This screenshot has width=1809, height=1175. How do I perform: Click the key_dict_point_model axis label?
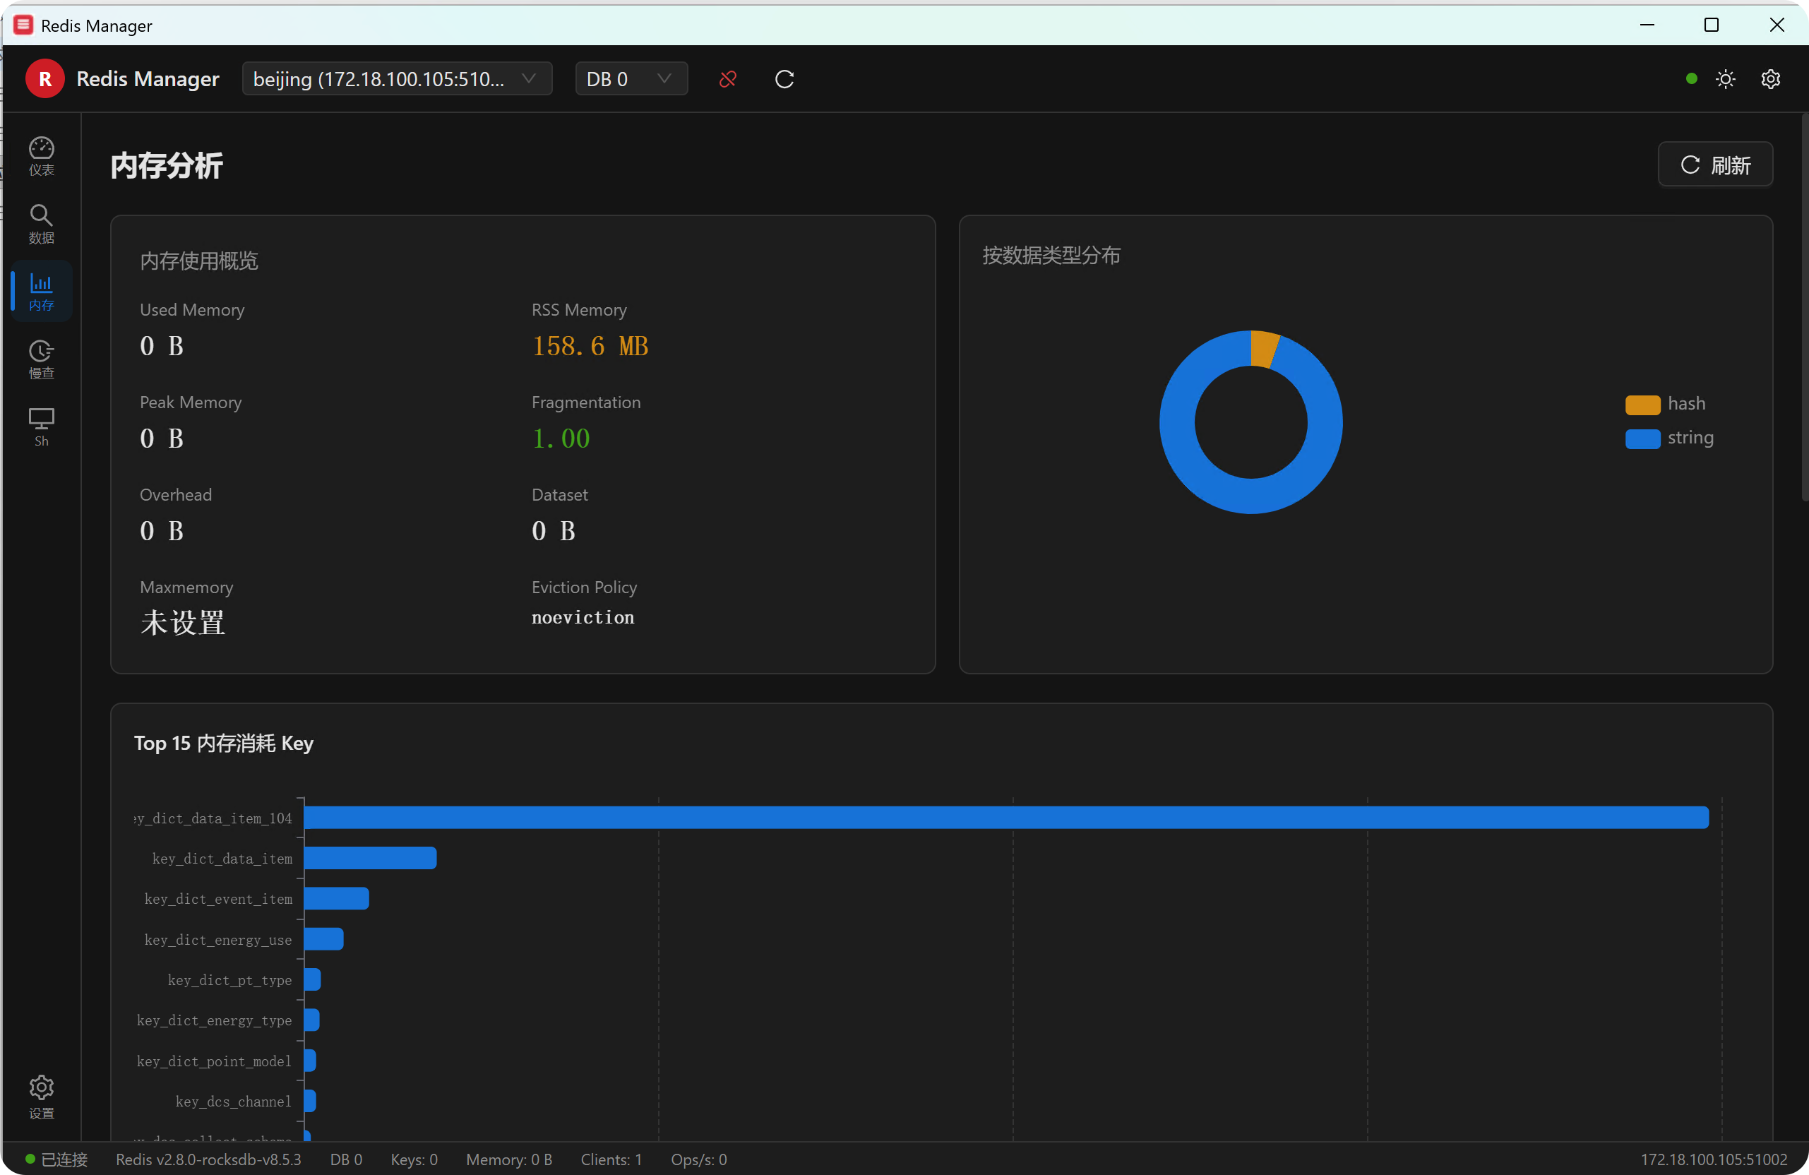(x=215, y=1061)
